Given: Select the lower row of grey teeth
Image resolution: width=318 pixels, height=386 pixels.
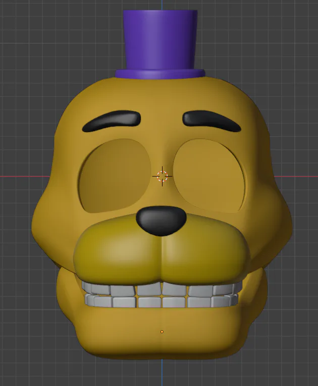Looking at the screenshot, I should [x=162, y=302].
